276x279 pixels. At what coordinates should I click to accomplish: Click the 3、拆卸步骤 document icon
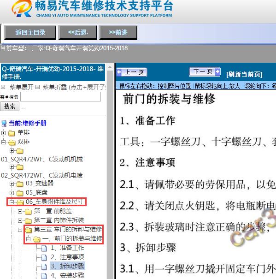tap(44, 267)
